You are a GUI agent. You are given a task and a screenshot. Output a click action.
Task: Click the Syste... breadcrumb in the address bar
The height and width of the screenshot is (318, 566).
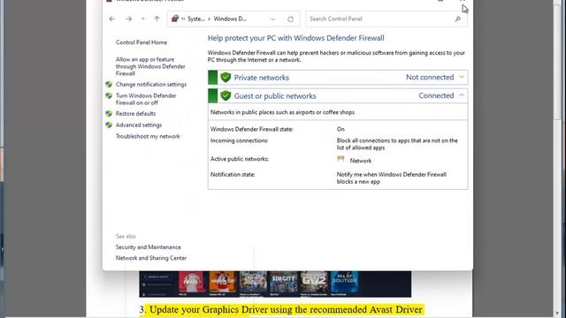(196, 19)
